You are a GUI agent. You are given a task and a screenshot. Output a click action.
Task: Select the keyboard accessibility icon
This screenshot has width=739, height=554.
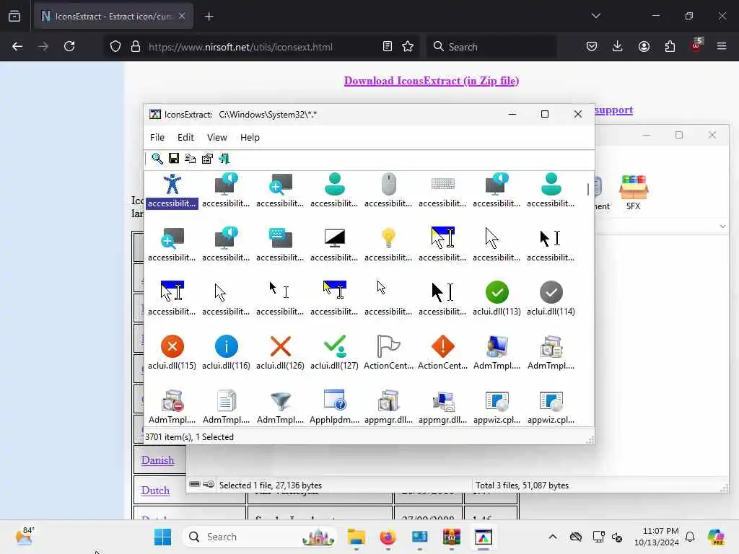[x=443, y=184]
